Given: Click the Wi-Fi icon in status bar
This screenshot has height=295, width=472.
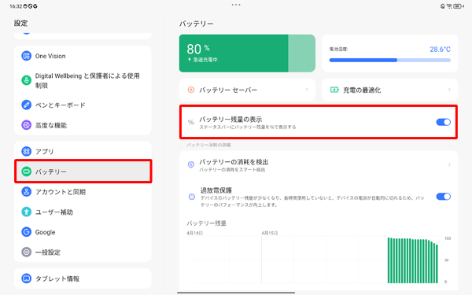Looking at the screenshot, I should pyautogui.click(x=449, y=6).
